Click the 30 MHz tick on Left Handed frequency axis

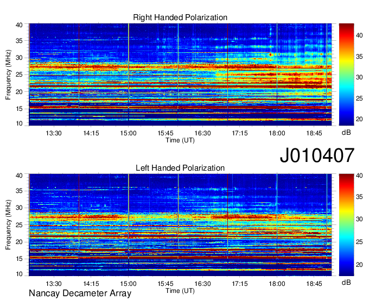[19, 208]
